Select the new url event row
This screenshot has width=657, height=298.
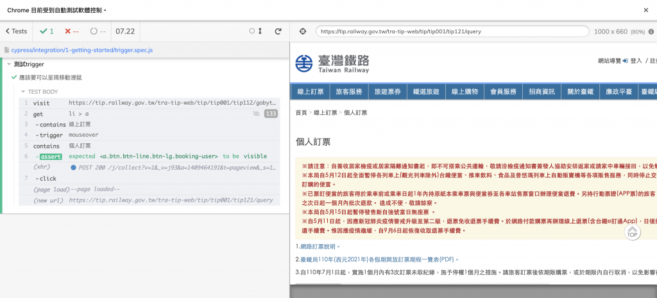149,200
